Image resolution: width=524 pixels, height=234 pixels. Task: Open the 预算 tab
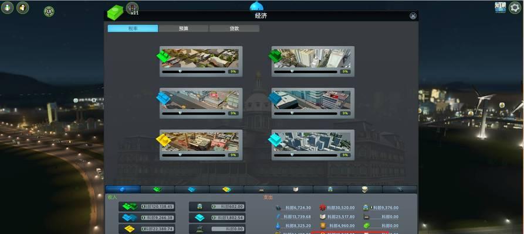tap(184, 29)
